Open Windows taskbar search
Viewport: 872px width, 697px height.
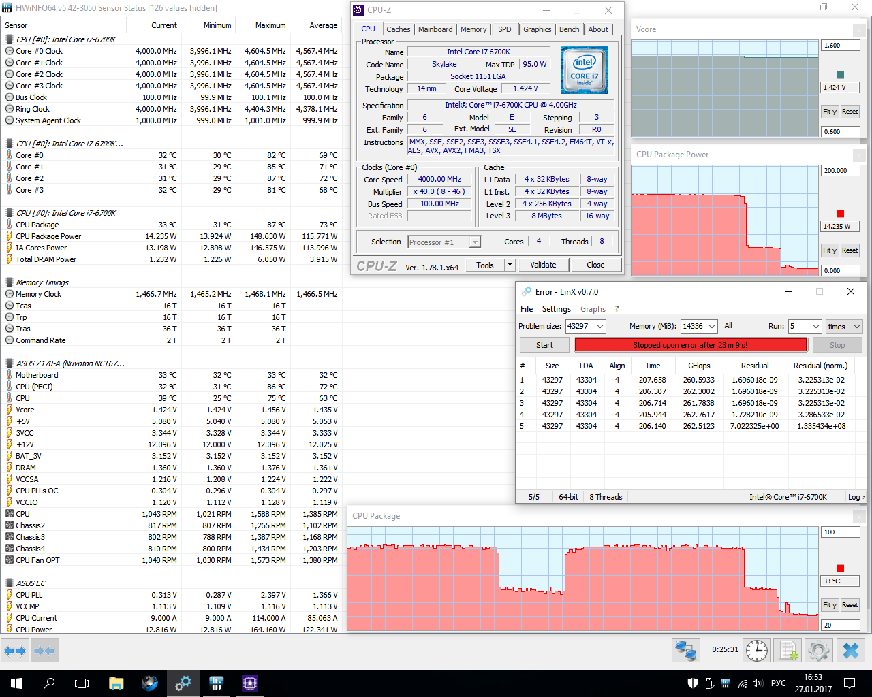tap(49, 683)
